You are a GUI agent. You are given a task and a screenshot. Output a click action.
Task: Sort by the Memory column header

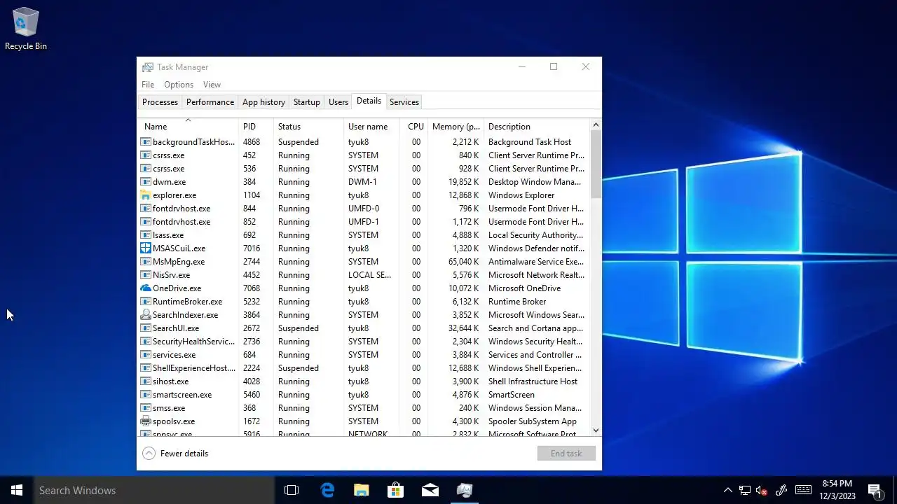[456, 127]
